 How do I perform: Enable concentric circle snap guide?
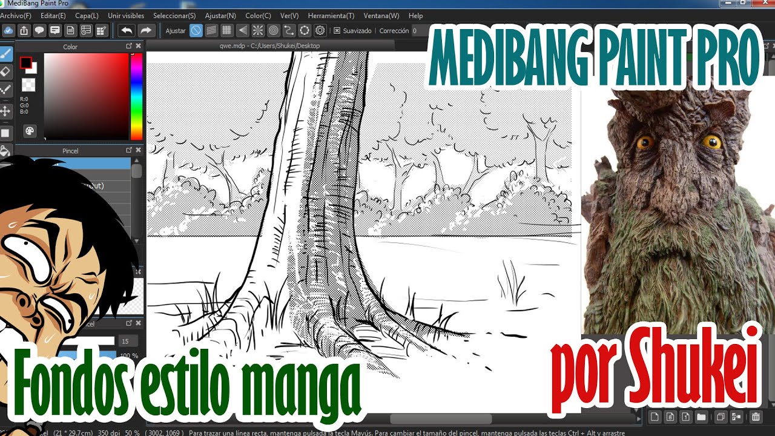274,30
